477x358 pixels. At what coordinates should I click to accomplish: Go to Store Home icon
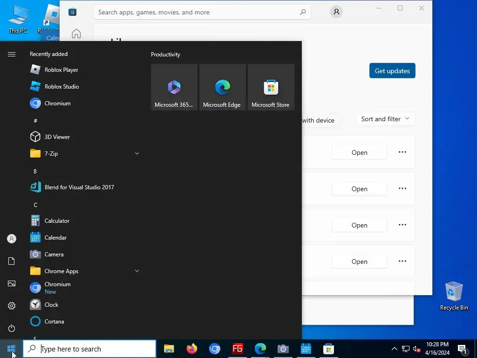[x=76, y=34]
